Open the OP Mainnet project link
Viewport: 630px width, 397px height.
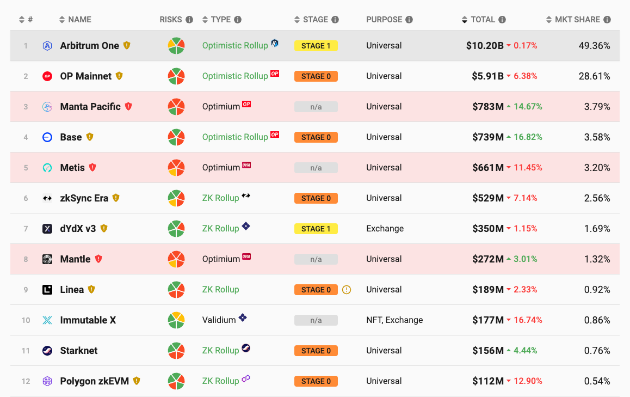[85, 76]
